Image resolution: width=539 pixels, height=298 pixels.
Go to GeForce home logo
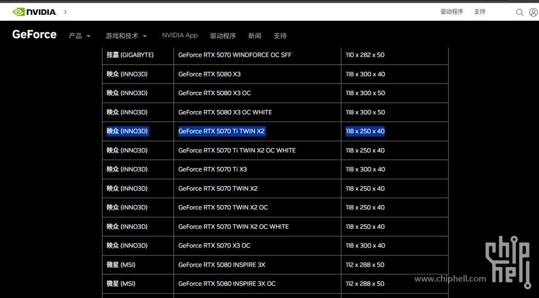(x=34, y=34)
